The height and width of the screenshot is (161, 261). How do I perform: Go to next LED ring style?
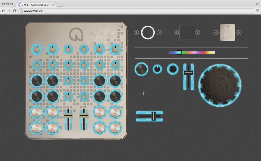click(159, 32)
